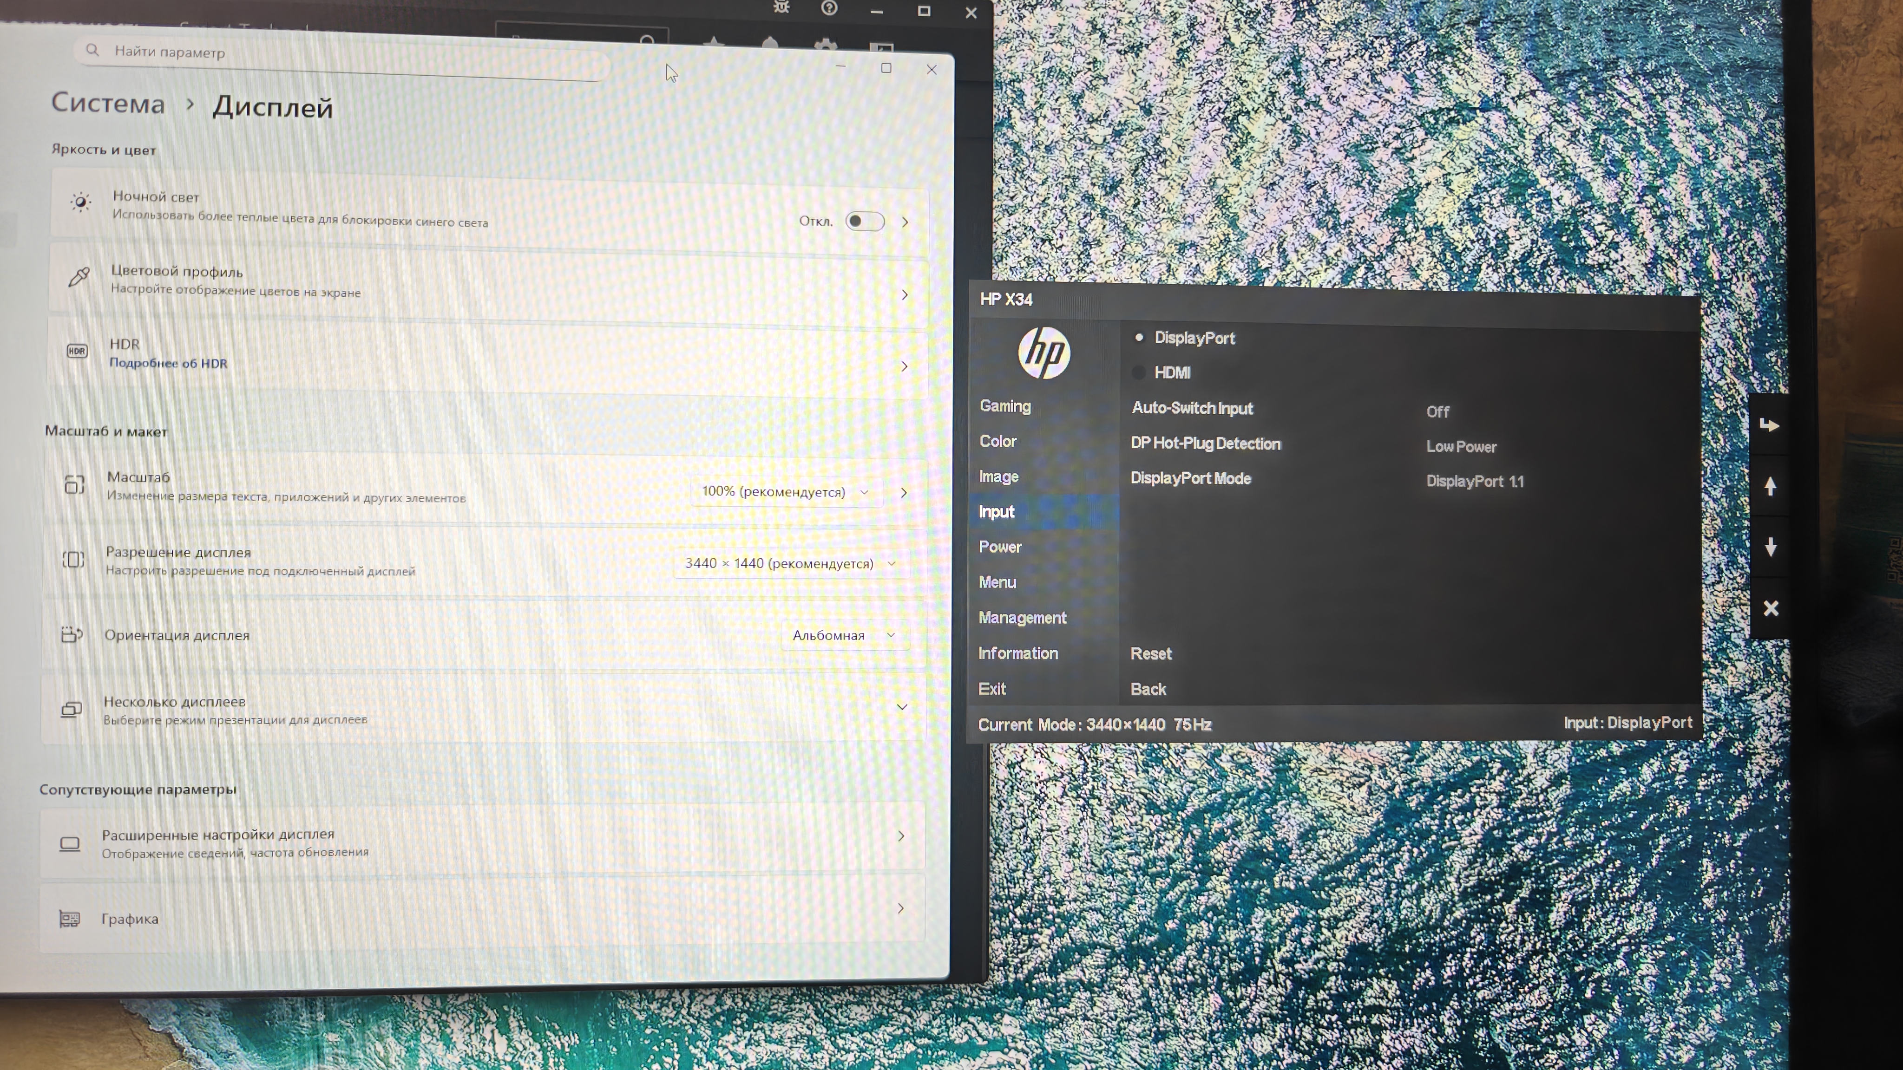
Task: Open the Color menu in monitor OSD
Action: pos(998,442)
